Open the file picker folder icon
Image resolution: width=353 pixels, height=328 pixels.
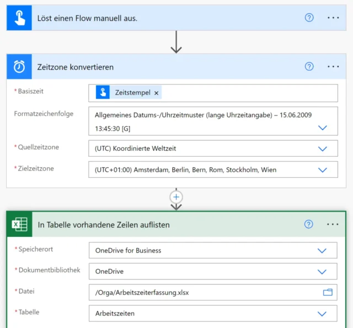tap(328, 293)
